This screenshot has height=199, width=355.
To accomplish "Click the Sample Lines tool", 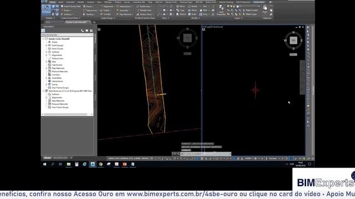I will (144, 11).
